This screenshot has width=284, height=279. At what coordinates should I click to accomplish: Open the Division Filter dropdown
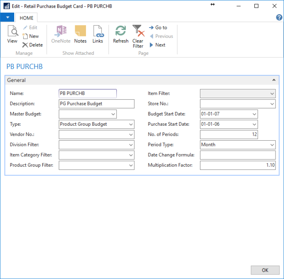click(x=131, y=145)
